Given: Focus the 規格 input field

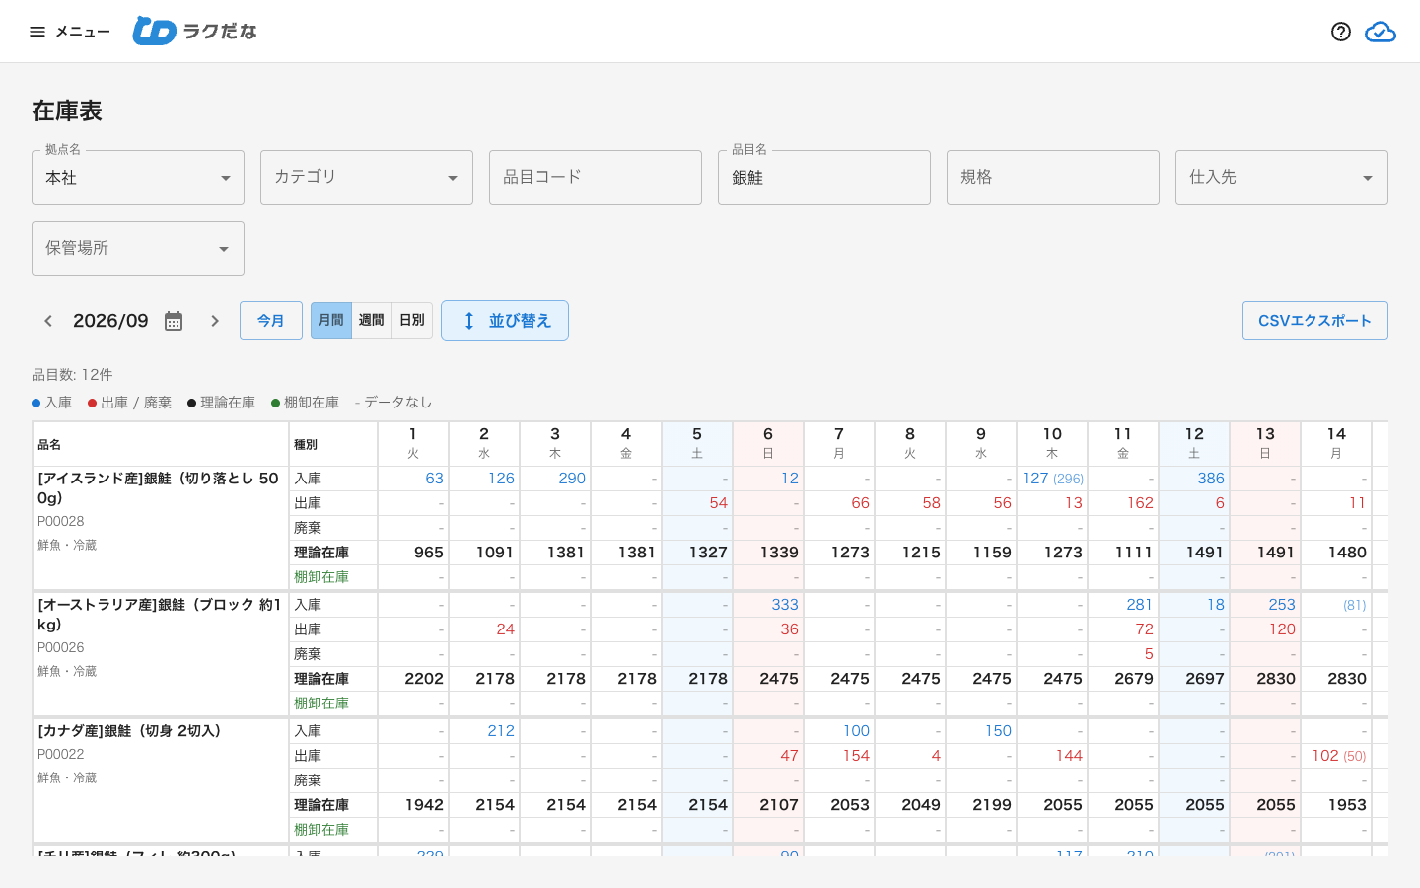Looking at the screenshot, I should pyautogui.click(x=1053, y=178).
